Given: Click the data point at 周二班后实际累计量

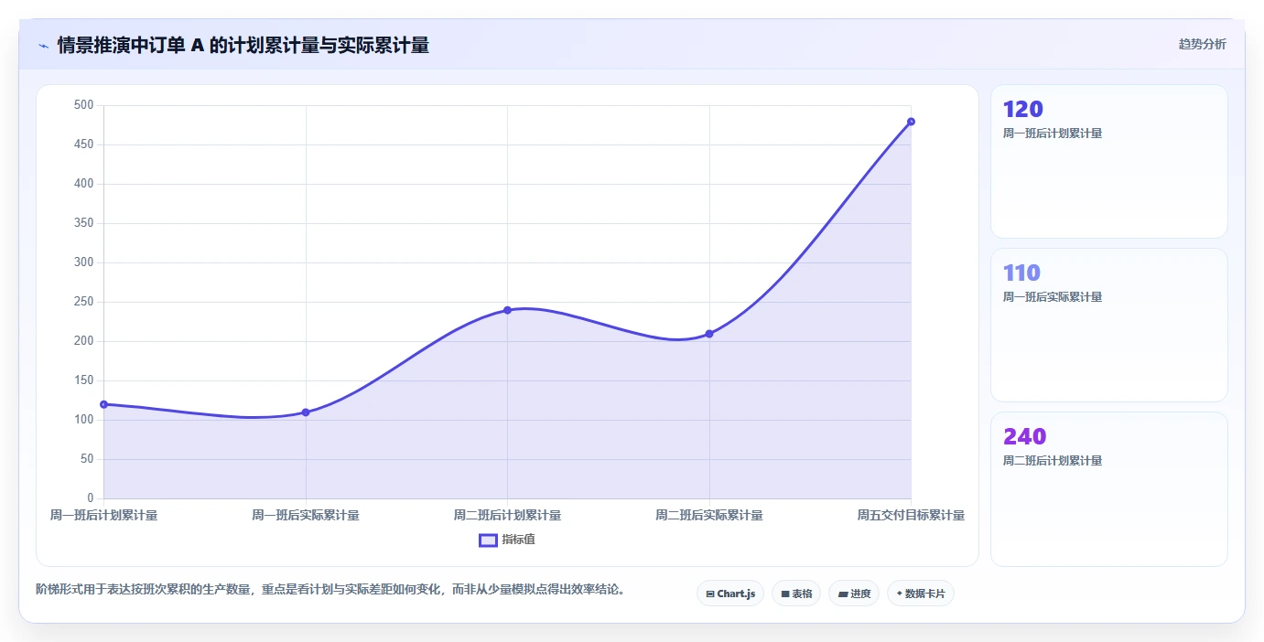Looking at the screenshot, I should coord(709,334).
